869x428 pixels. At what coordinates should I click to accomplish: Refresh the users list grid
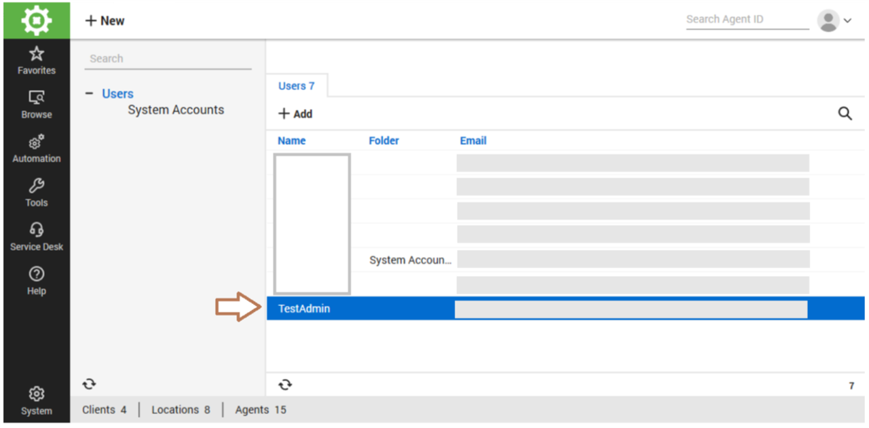pos(285,385)
